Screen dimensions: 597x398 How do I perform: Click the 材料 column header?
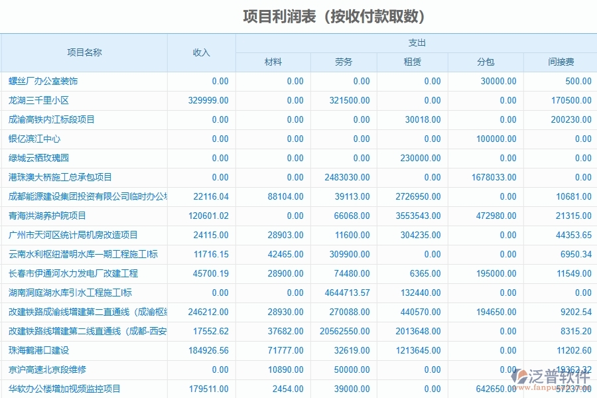click(x=273, y=62)
